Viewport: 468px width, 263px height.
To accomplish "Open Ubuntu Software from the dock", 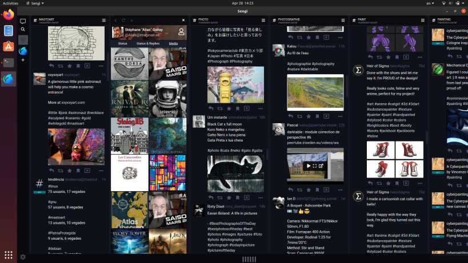I will point(9,46).
